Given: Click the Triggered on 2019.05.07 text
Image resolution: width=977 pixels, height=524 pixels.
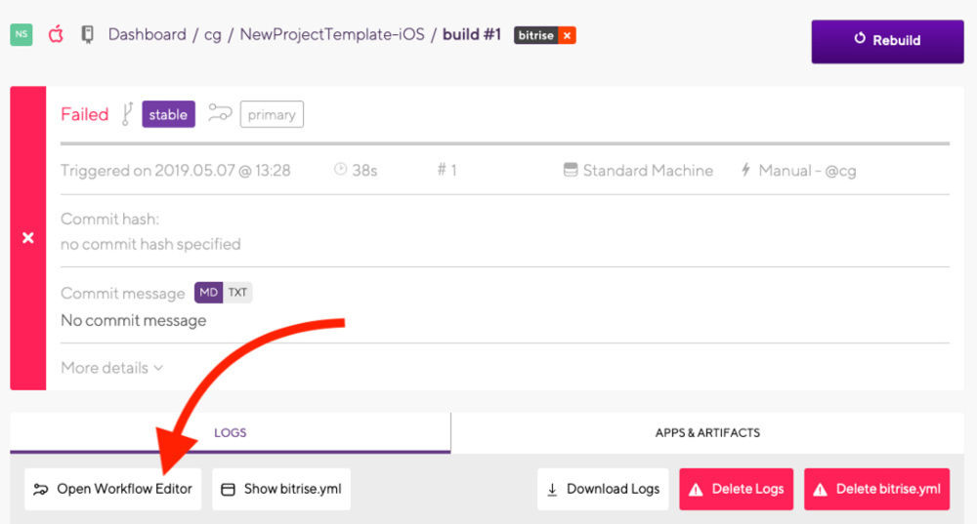Looking at the screenshot, I should coord(176,171).
